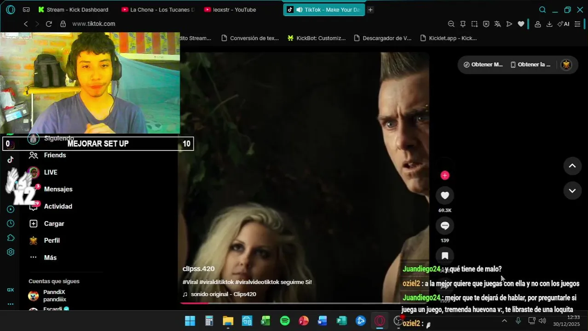Open the tab search magnifier

(542, 10)
